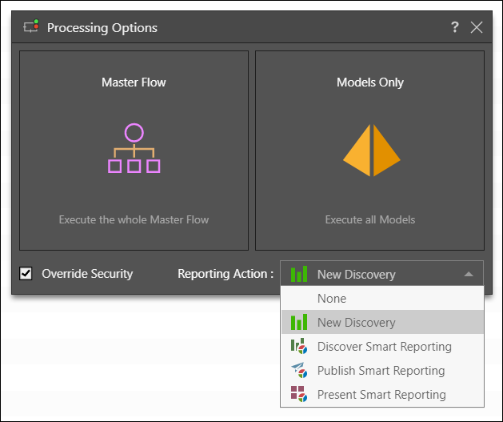
Task: Click the Present Smart Reporting grid icon
Action: tap(299, 394)
